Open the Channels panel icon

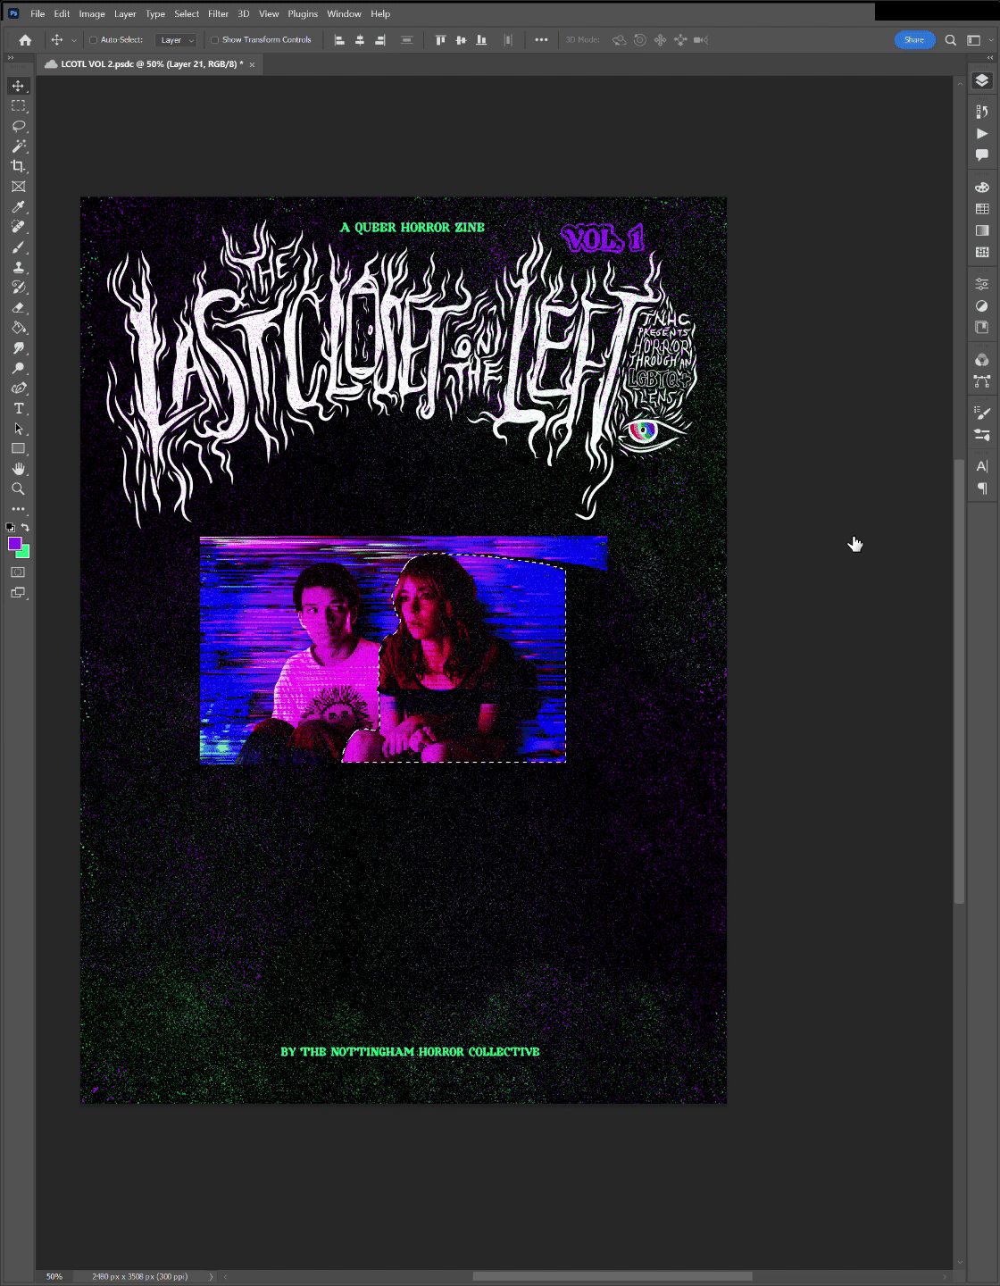pos(982,360)
